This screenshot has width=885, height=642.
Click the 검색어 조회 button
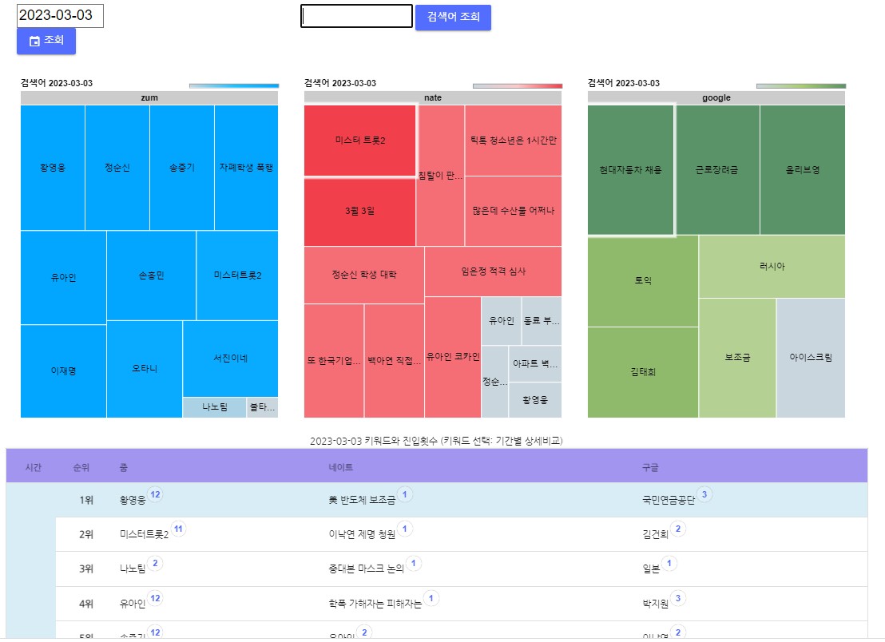[453, 17]
